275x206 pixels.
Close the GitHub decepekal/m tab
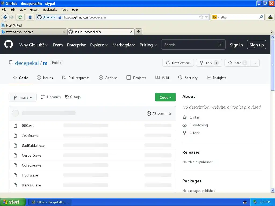coord(131,32)
